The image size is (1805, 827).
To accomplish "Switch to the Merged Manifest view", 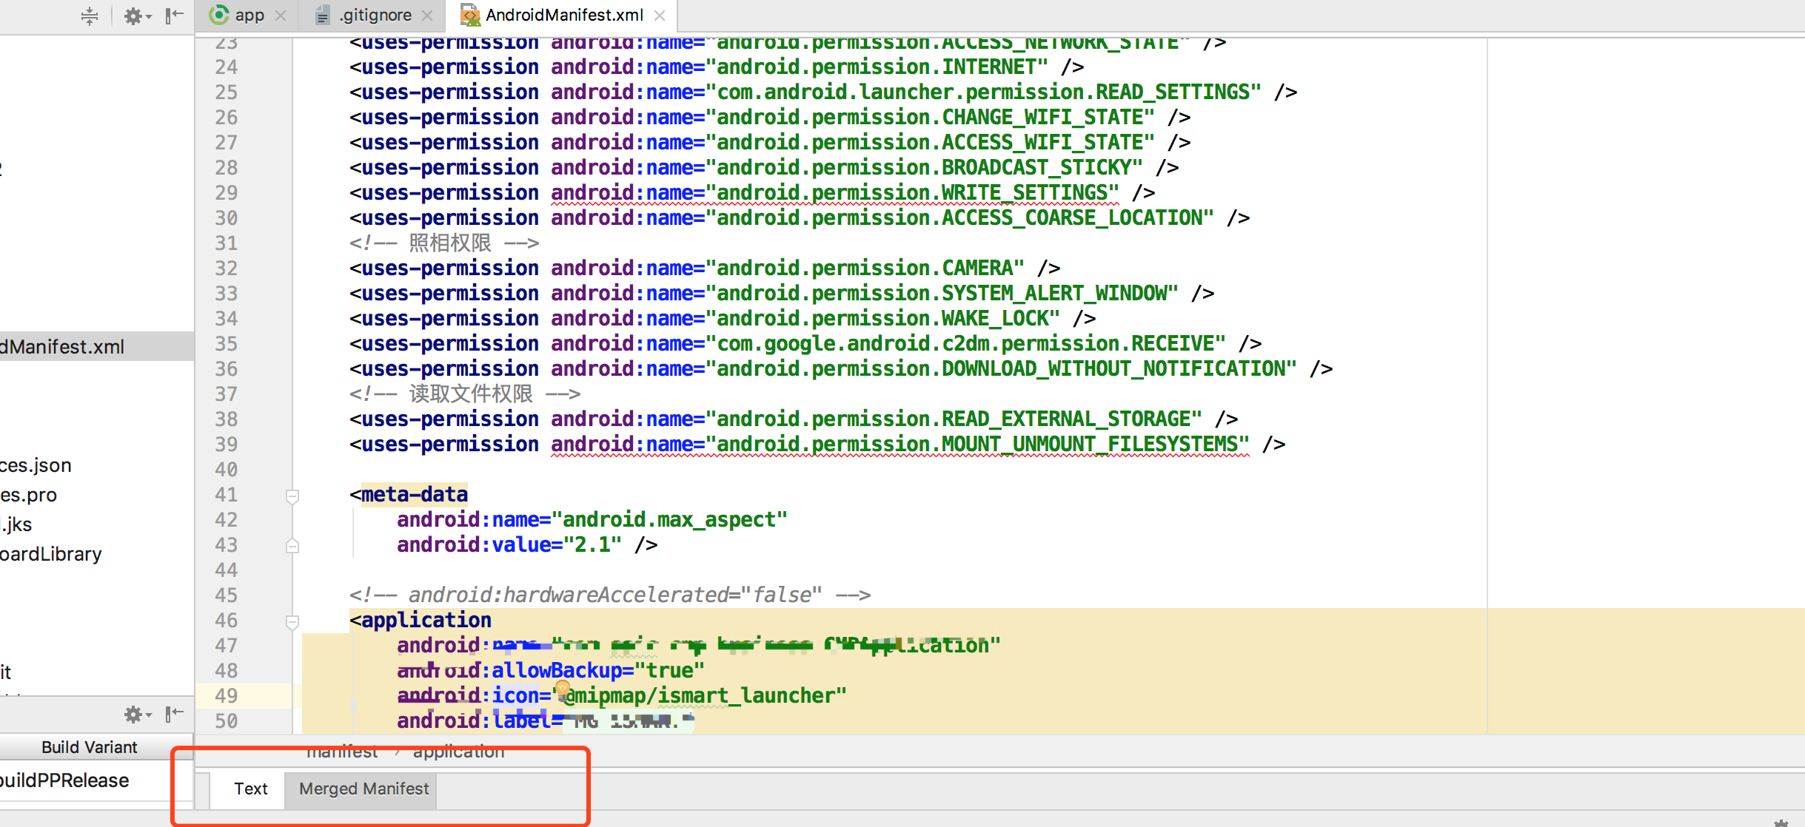I will pos(364,789).
